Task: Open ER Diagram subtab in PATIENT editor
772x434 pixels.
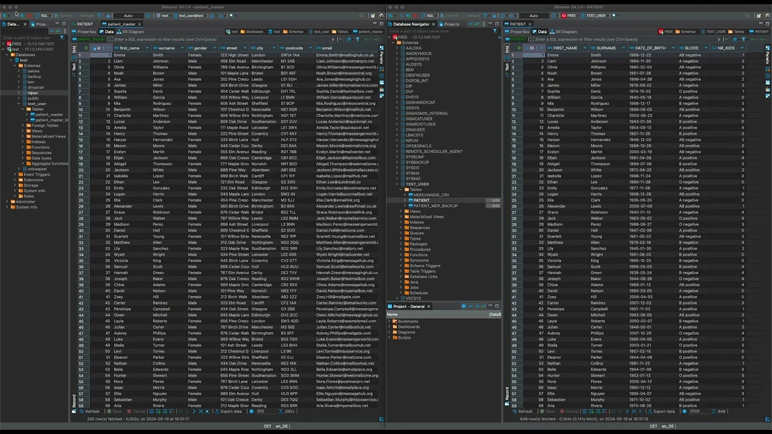Action: (563, 31)
